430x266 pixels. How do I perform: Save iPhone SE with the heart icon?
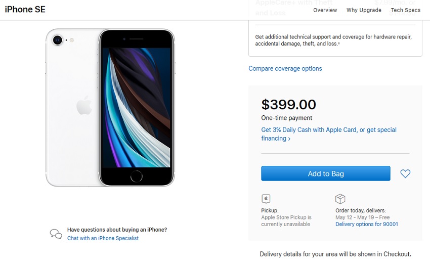point(405,173)
